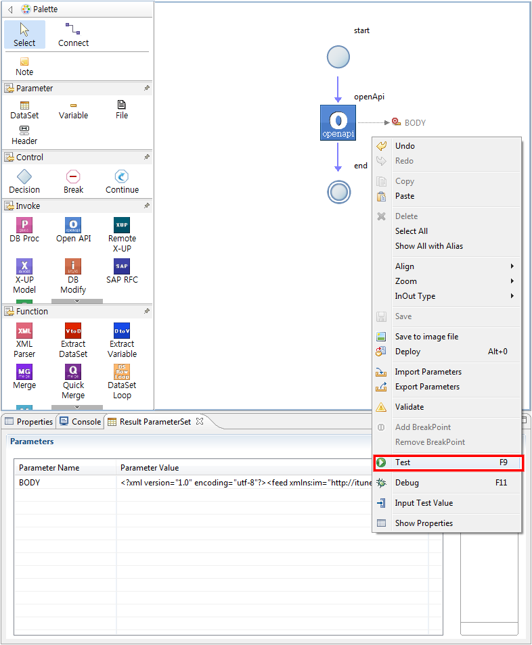The width and height of the screenshot is (532, 645).
Task: Switch to the Console tab
Action: (81, 422)
